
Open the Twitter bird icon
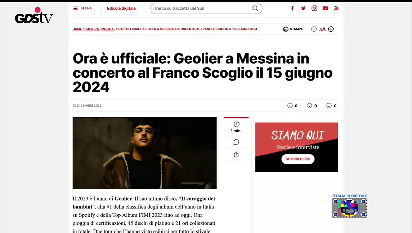coord(303,8)
